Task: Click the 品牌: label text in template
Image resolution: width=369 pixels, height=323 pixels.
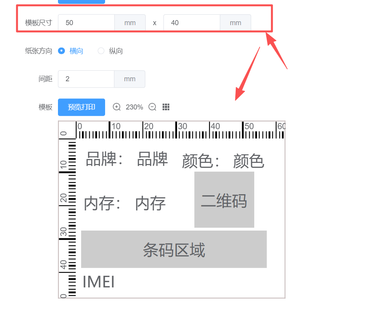Action: pyautogui.click(x=104, y=159)
